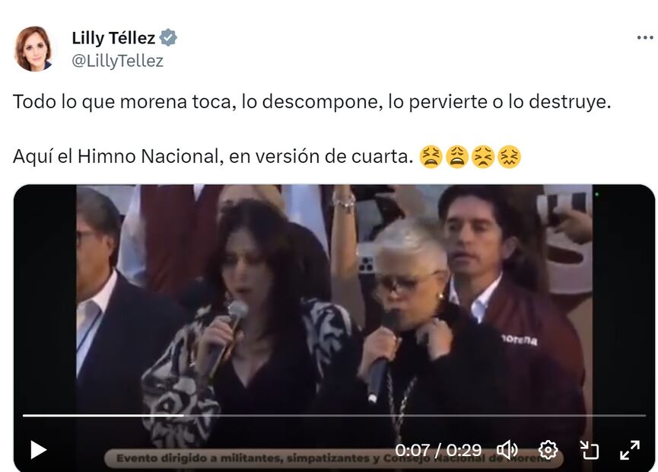This screenshot has width=658, height=472.
Task: Click the first tired-face emoji
Action: coord(431,157)
